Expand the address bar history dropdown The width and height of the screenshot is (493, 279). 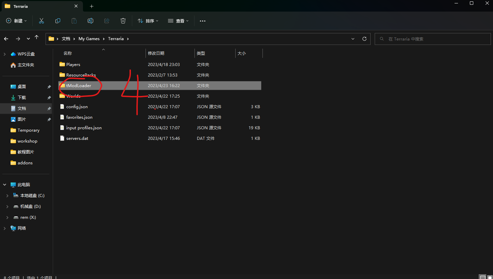click(x=353, y=39)
